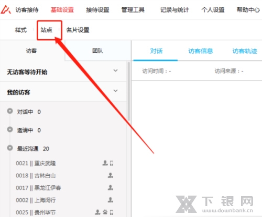The height and width of the screenshot is (217, 262).
Task: Click the 最近沟通 20 group label
Action: 33,149
